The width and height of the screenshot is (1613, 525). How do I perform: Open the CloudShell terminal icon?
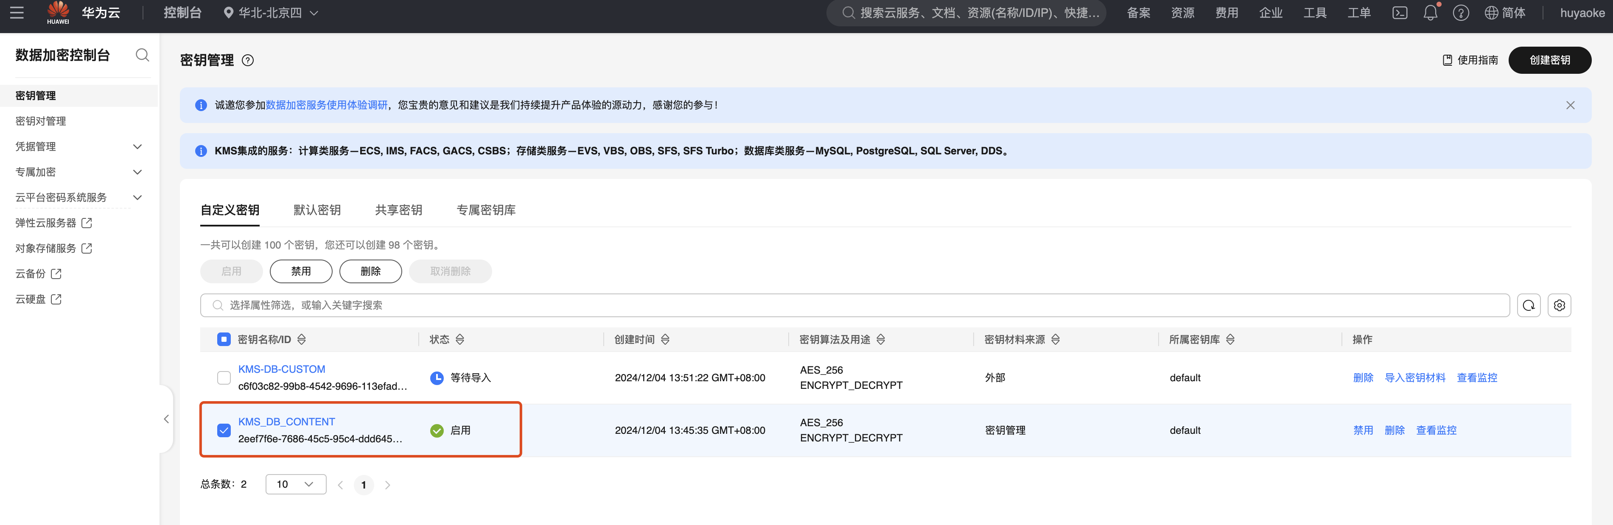coord(1400,13)
